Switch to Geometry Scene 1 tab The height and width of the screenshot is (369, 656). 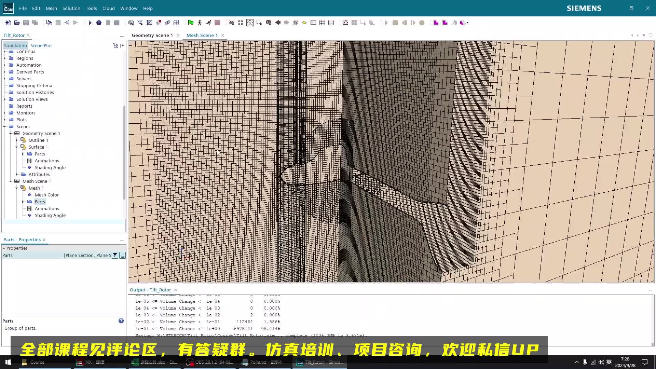[152, 35]
